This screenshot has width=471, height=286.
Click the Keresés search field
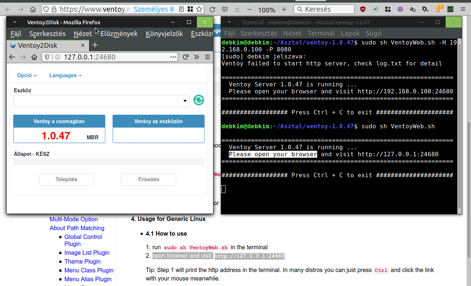tap(324, 9)
